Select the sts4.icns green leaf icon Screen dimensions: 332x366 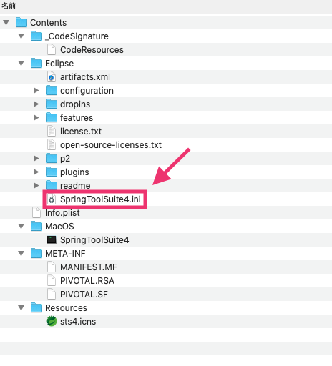coord(52,321)
